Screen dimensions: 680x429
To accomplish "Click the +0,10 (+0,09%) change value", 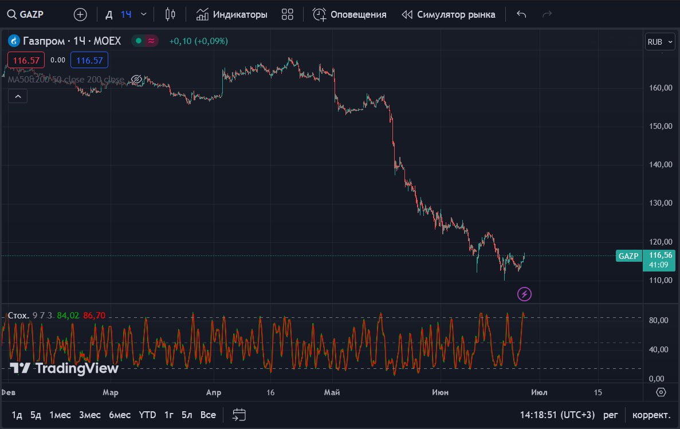I will pos(199,41).
